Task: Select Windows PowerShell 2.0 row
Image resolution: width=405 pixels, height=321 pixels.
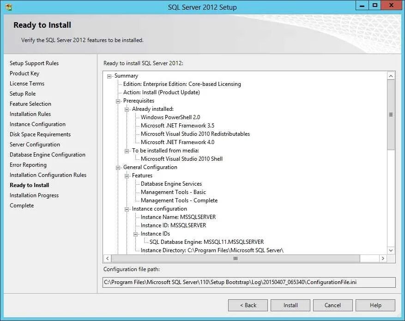Action: (x=170, y=117)
